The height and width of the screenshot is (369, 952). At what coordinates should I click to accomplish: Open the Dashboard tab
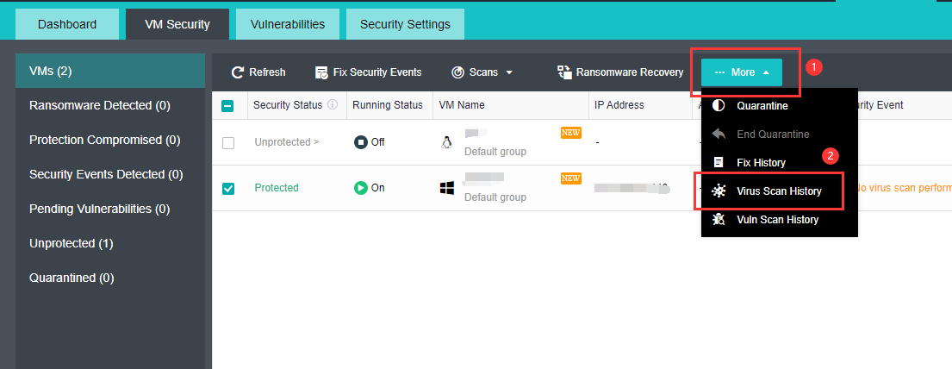67,24
